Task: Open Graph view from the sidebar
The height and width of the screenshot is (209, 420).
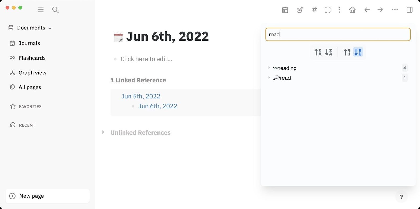Action: click(32, 73)
